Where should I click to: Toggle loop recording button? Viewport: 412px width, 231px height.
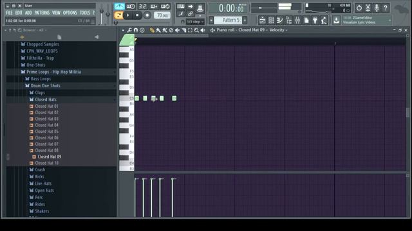pyautogui.click(x=165, y=6)
